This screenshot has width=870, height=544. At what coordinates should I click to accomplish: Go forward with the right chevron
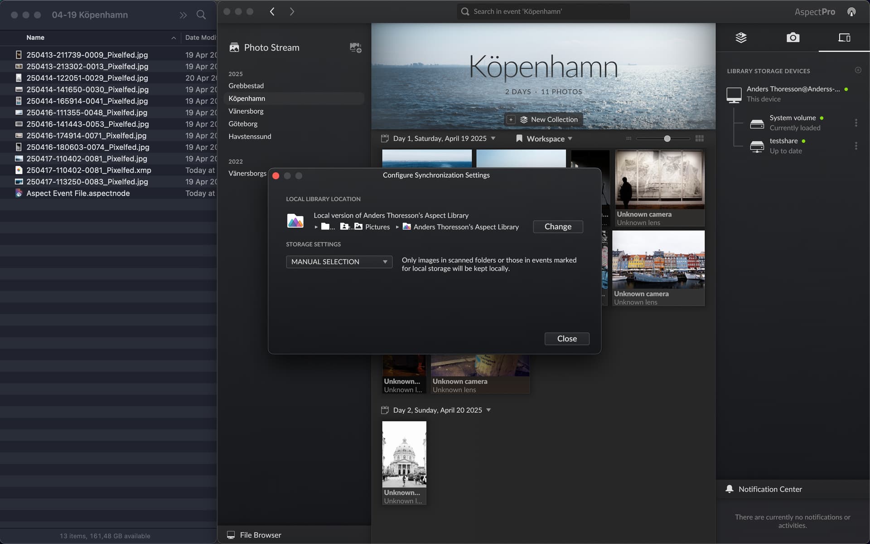(x=292, y=12)
